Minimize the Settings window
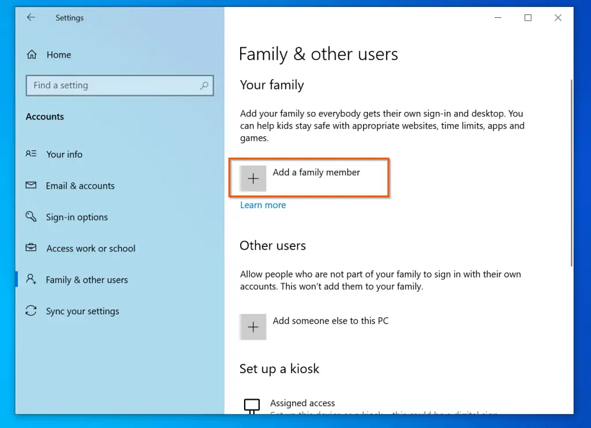Viewport: 591px width, 428px height. pyautogui.click(x=498, y=18)
